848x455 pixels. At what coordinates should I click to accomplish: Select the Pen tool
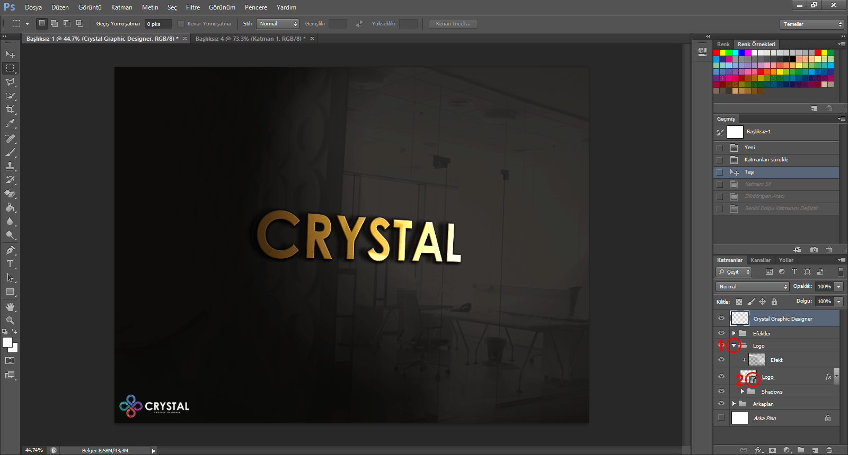click(10, 250)
